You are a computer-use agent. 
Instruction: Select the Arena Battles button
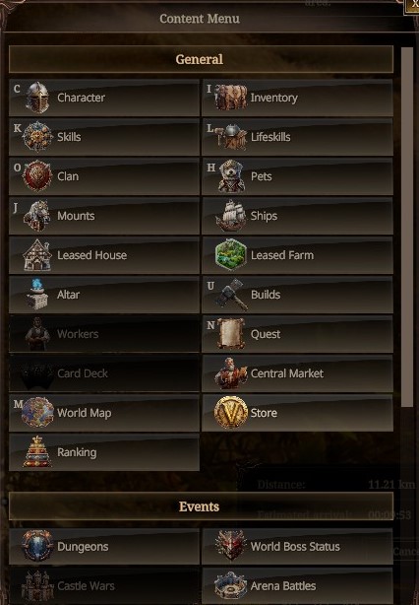[x=297, y=585]
